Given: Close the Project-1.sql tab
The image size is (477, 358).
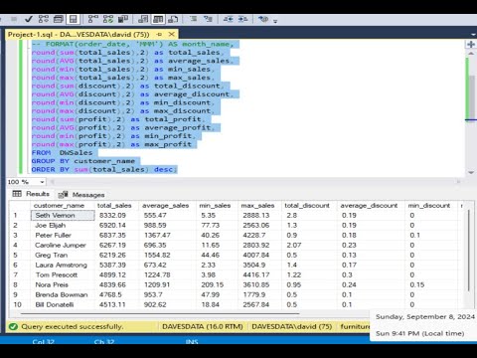Looking at the screenshot, I should (172, 34).
